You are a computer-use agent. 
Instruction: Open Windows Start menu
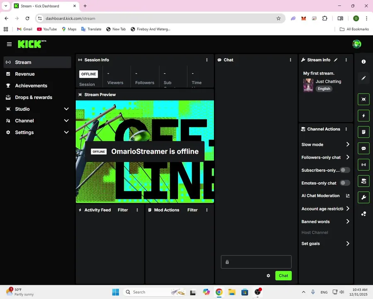pos(115,292)
